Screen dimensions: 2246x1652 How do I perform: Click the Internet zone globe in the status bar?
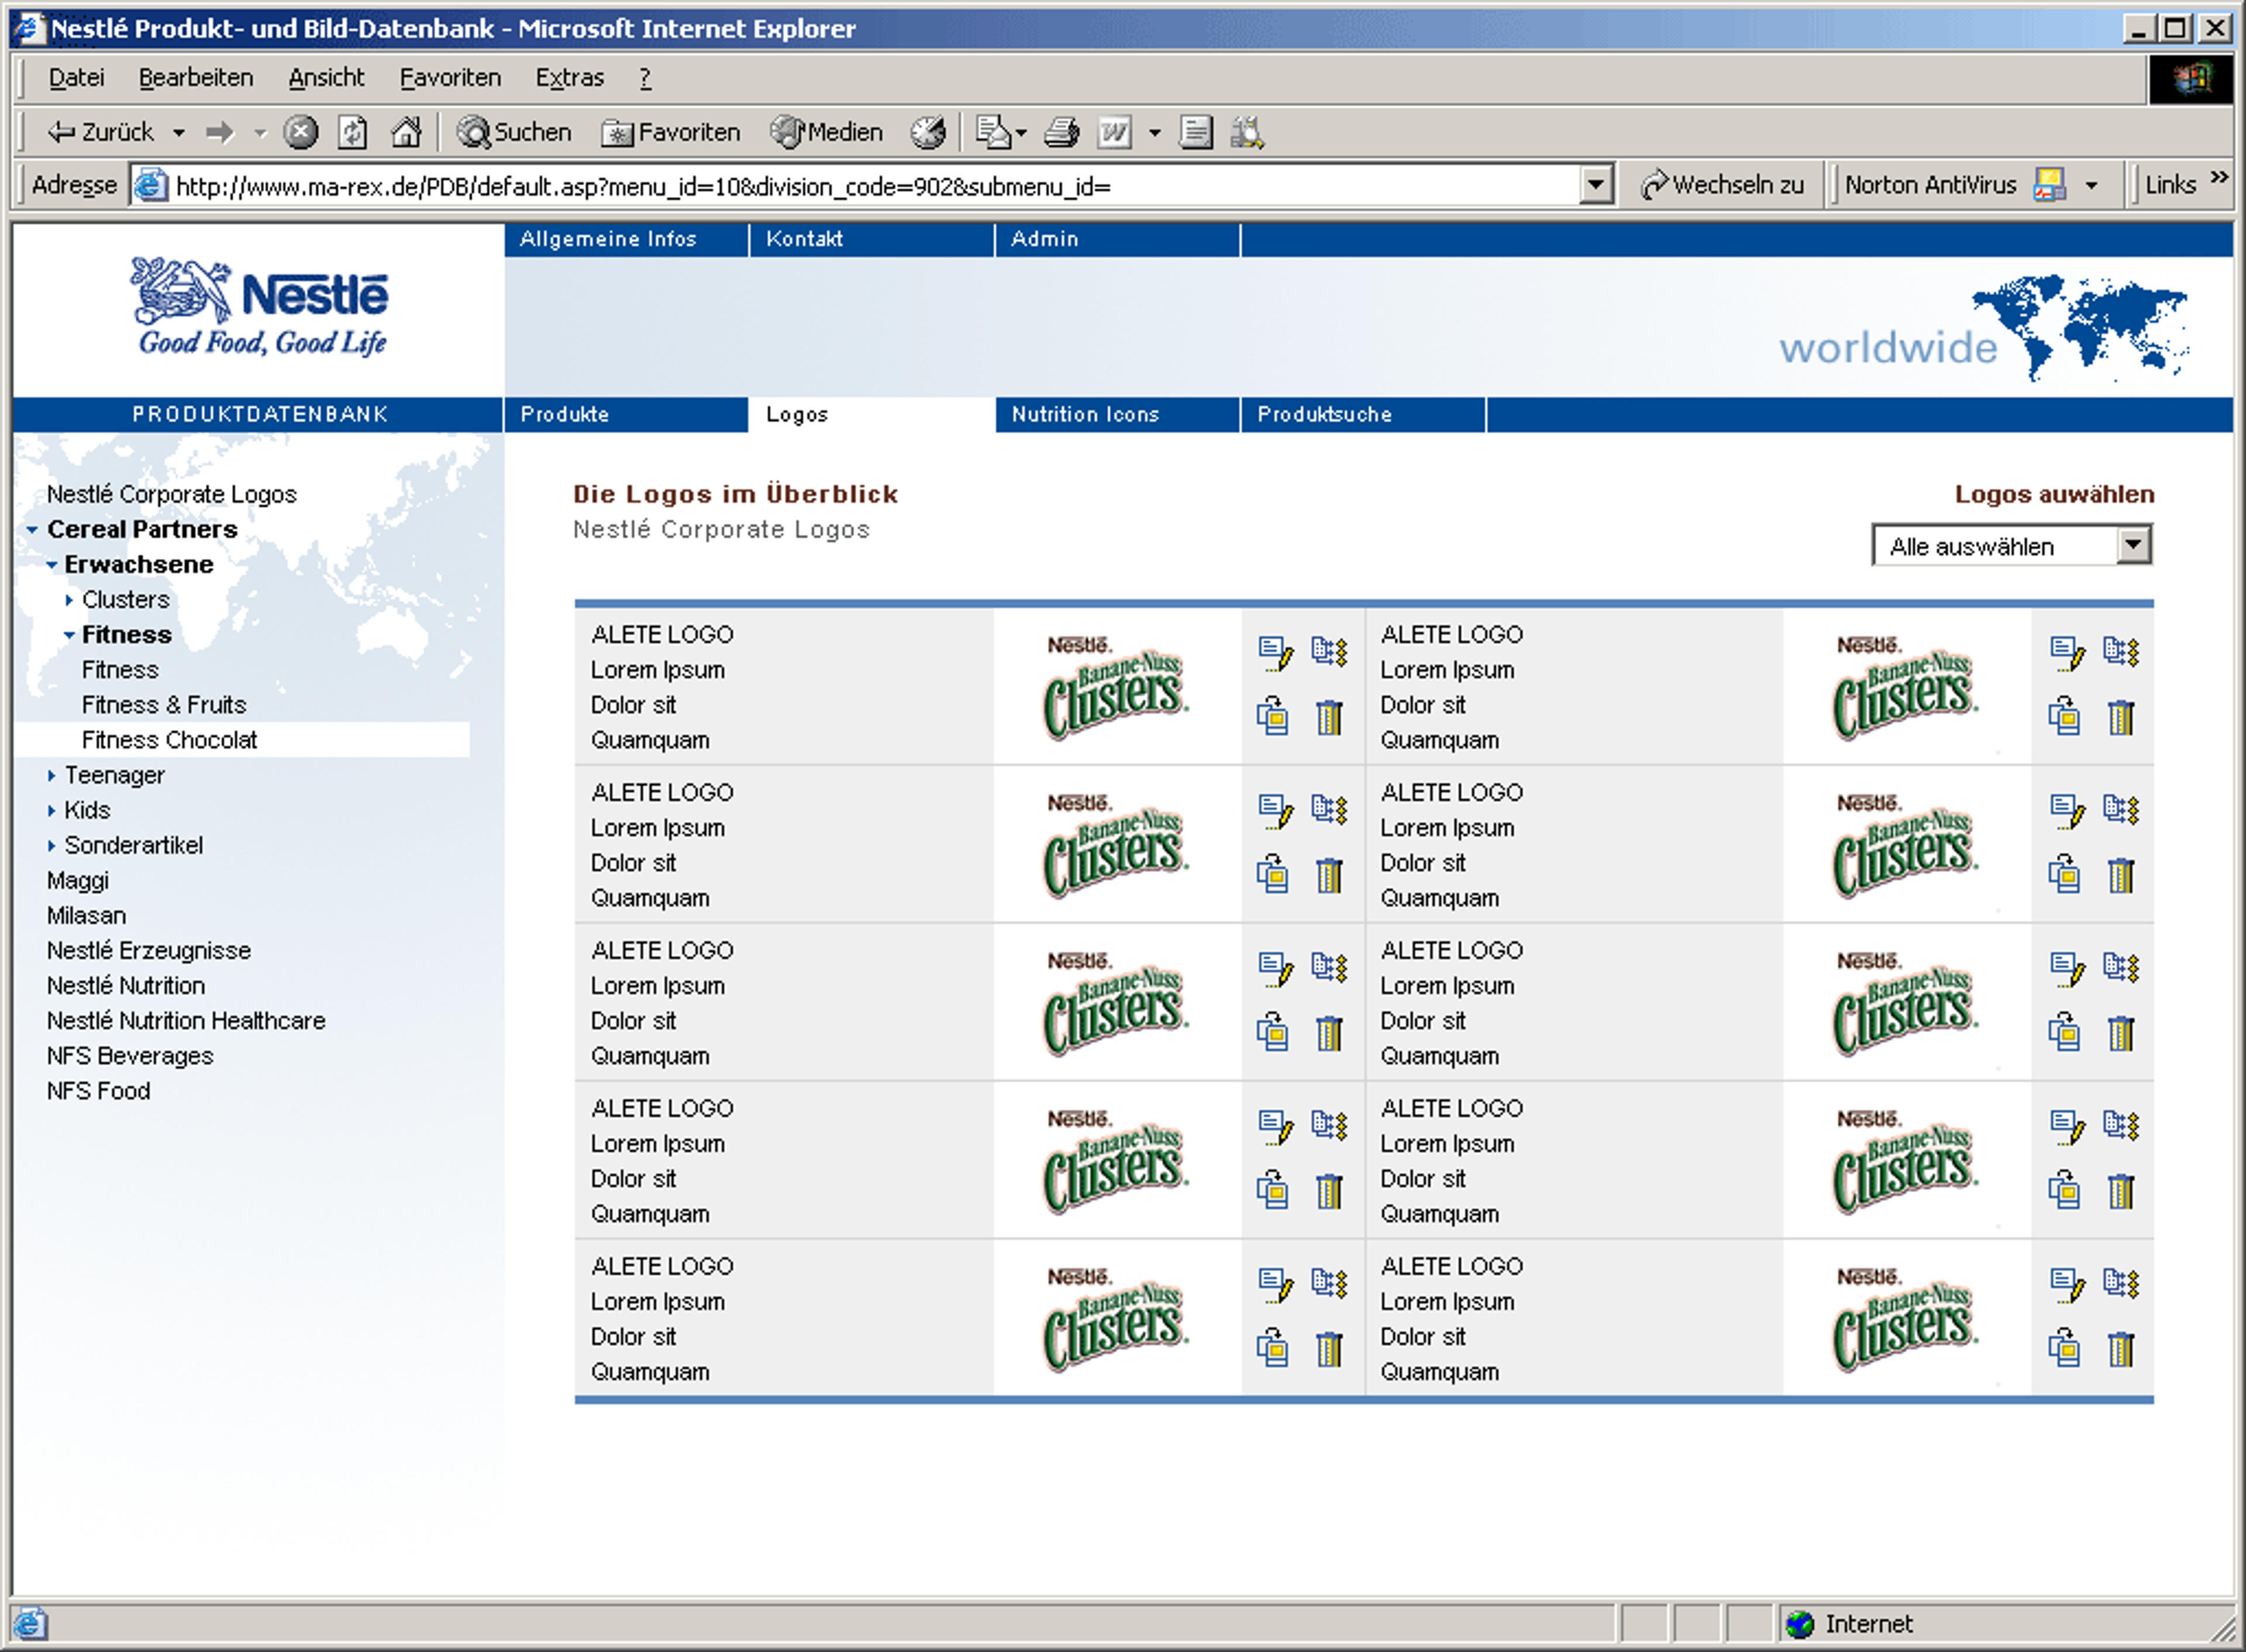coord(1799,1624)
